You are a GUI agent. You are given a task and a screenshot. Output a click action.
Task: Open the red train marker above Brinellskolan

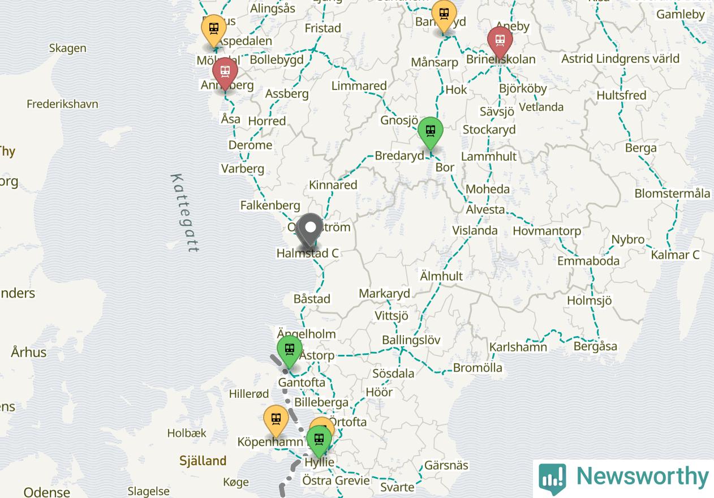[500, 41]
